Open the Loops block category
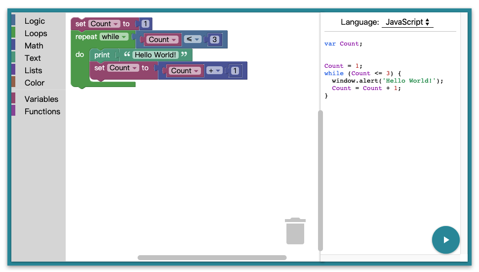 (36, 33)
